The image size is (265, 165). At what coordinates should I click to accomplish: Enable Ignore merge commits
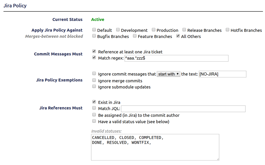pos(94,80)
